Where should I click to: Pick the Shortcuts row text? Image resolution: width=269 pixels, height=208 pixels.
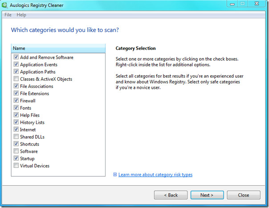click(x=29, y=144)
